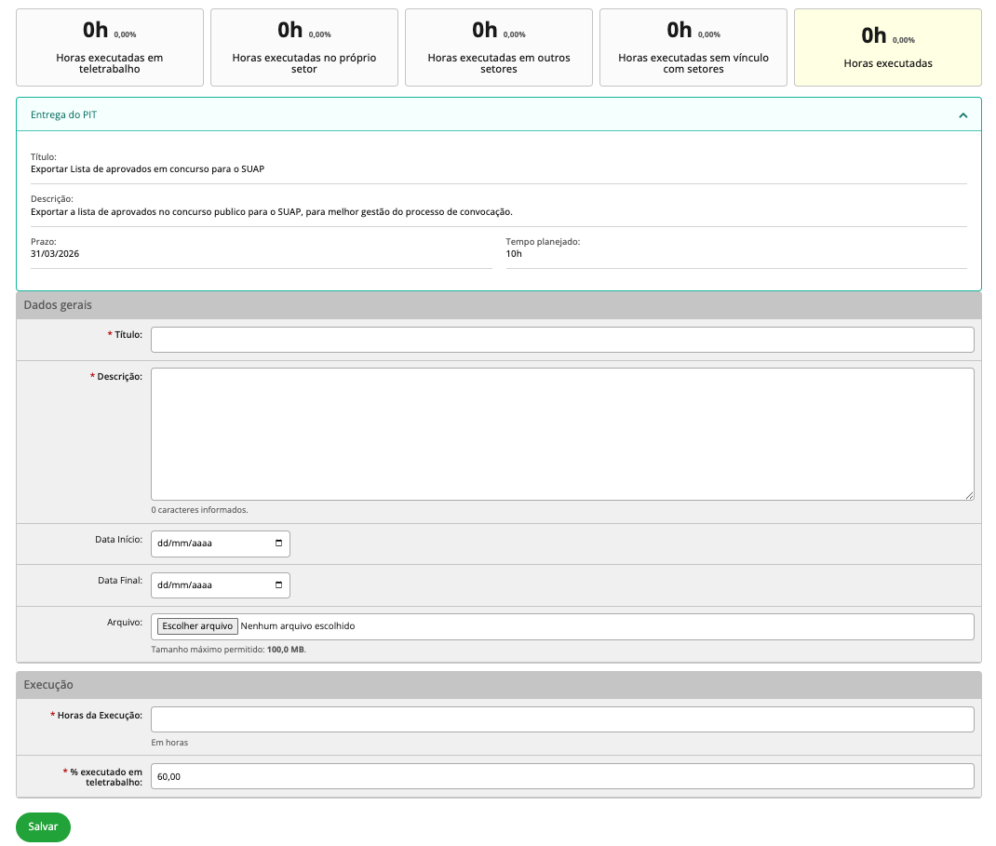
Task: Click the Nenhum arquivo escolhido text
Action: [x=297, y=626]
